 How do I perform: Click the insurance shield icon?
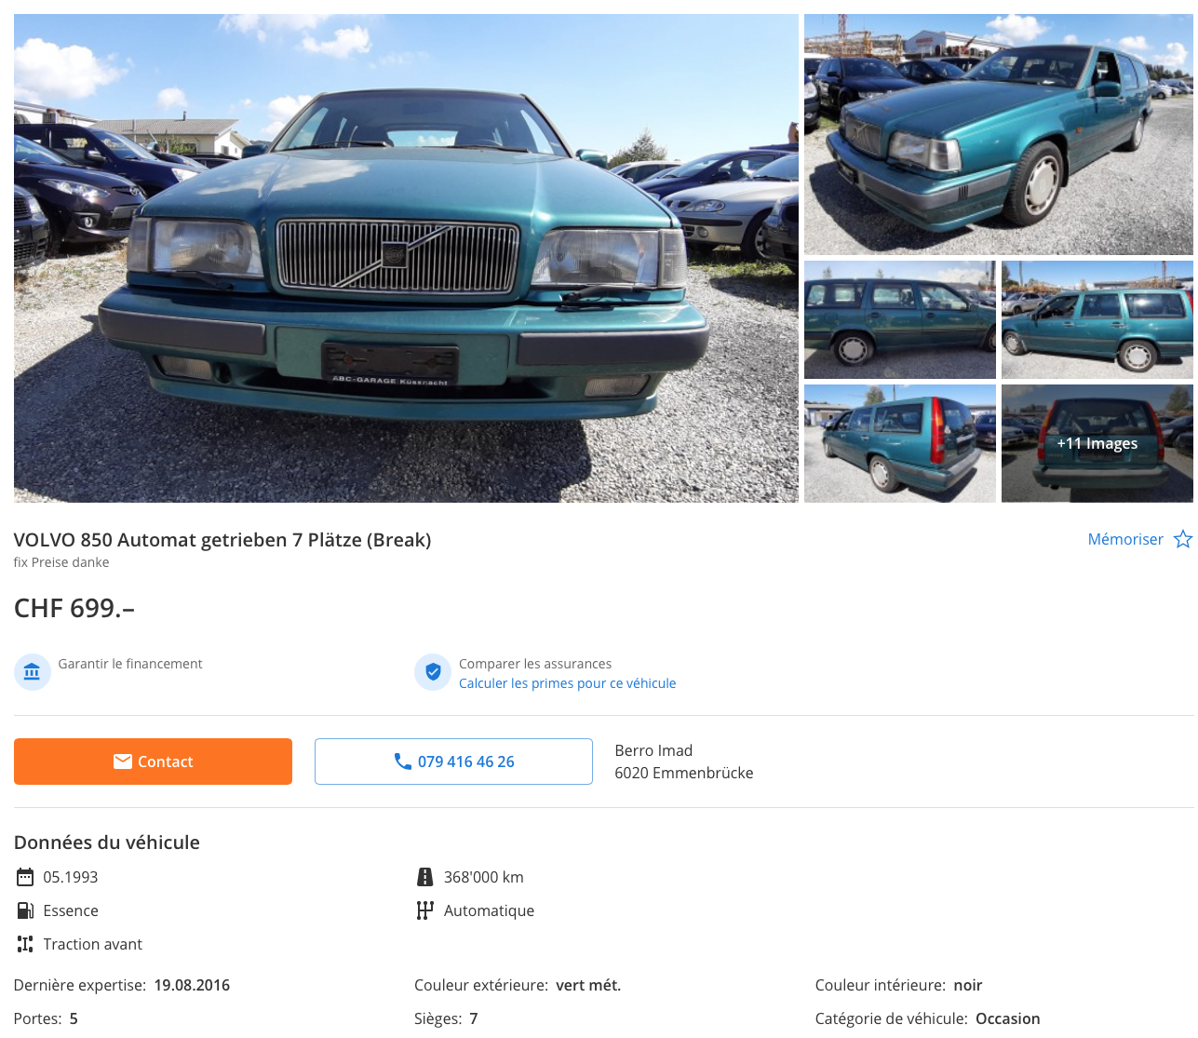tap(433, 672)
